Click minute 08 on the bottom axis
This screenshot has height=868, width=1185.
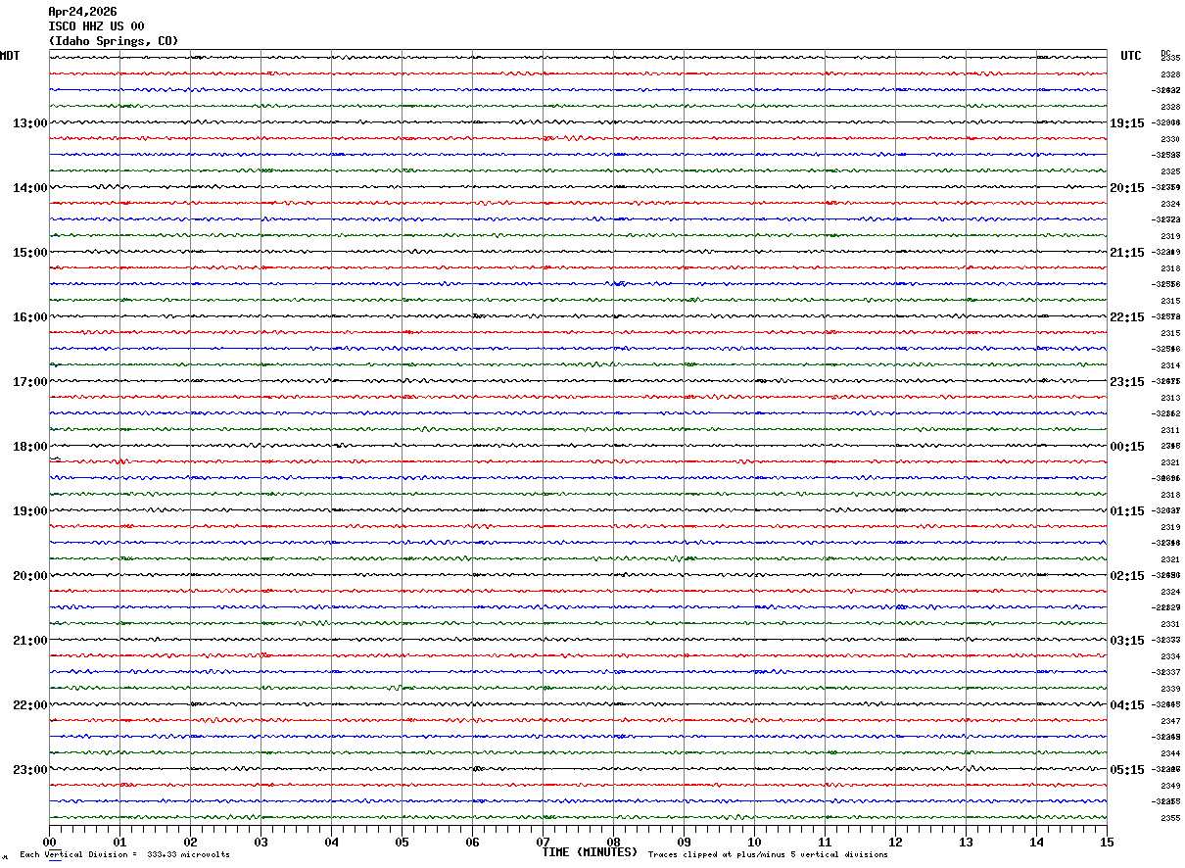pyautogui.click(x=614, y=842)
